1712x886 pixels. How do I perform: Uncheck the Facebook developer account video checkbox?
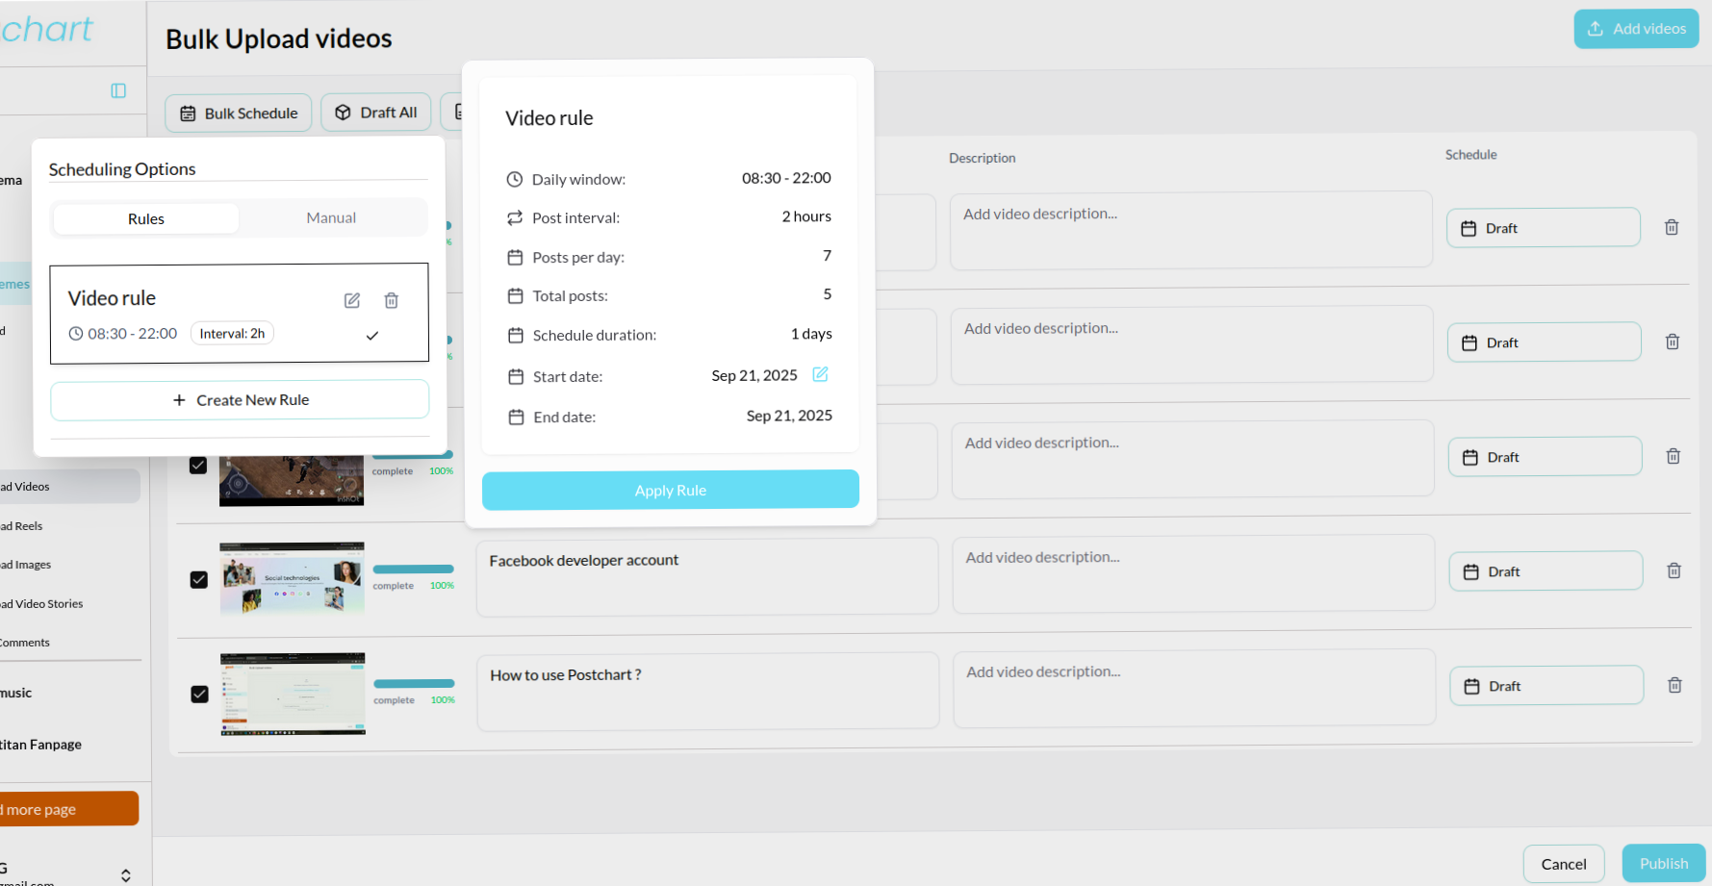[199, 580]
